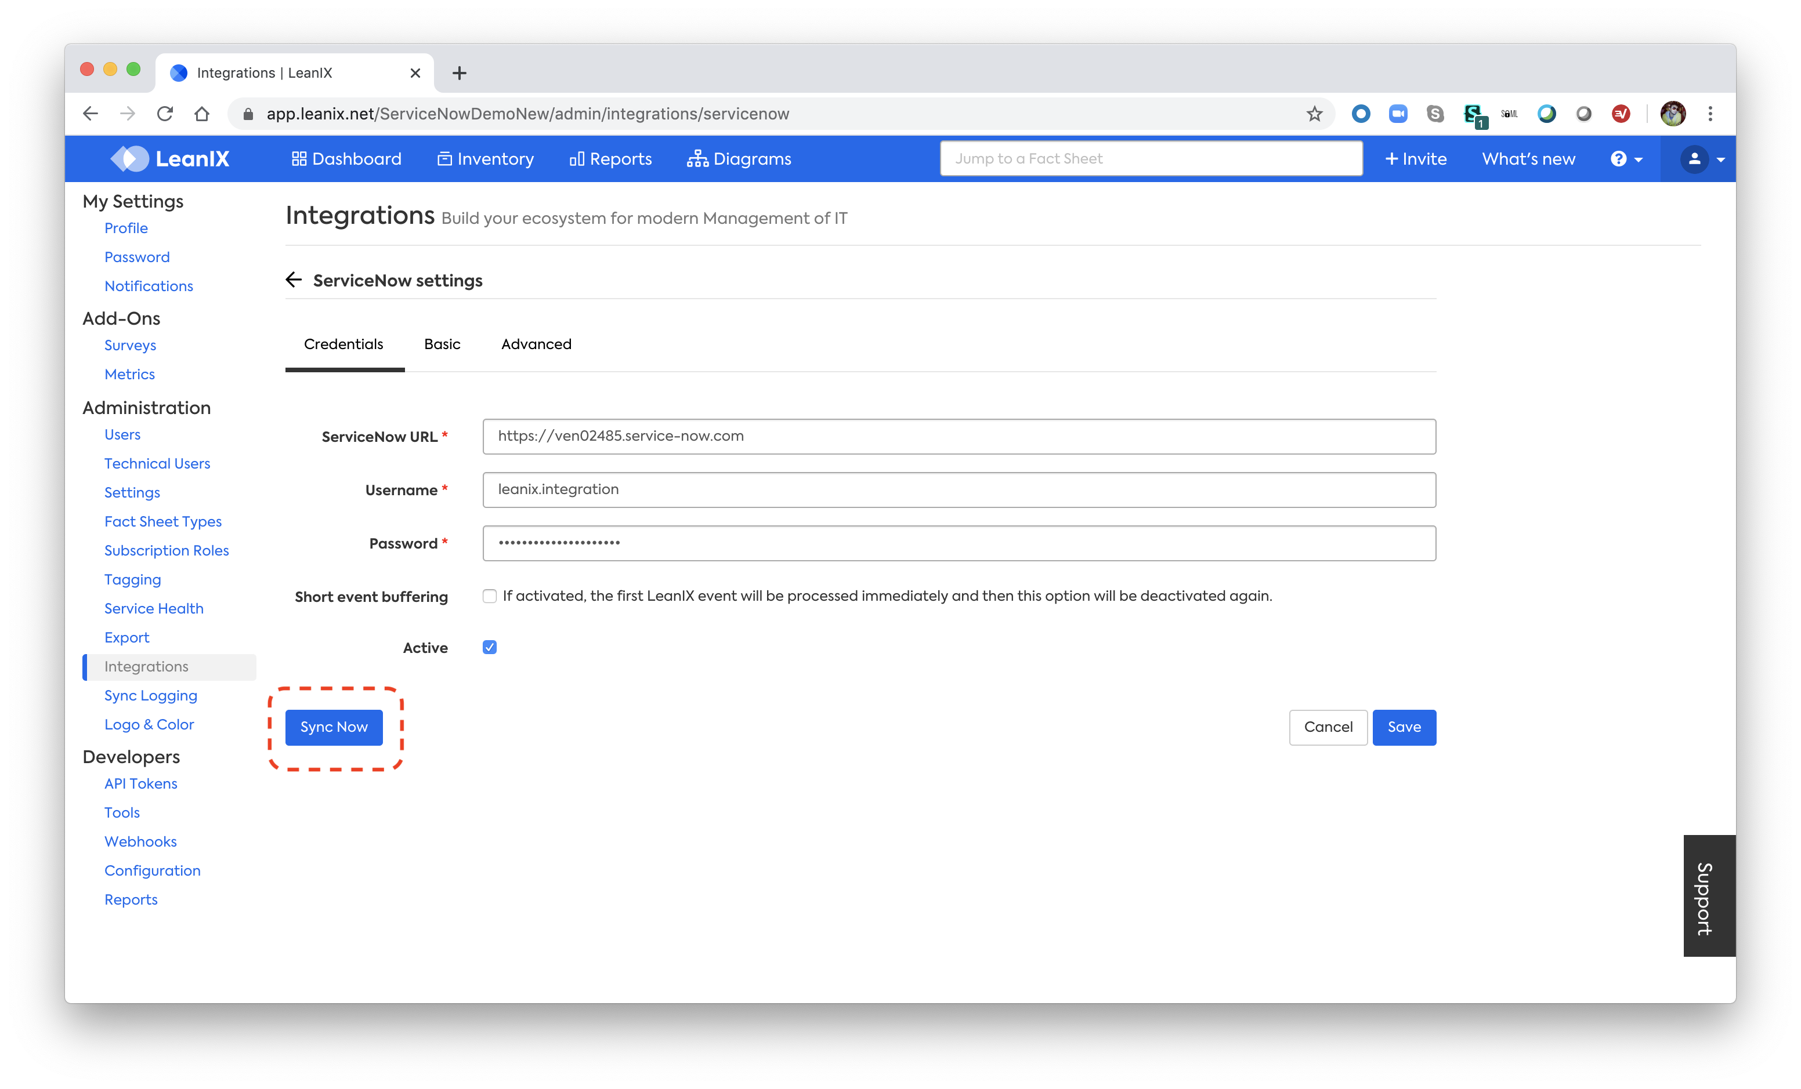
Task: Open Metrics add-on
Action: (129, 375)
